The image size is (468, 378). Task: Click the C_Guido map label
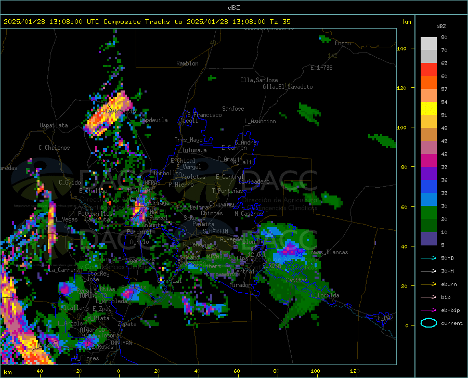point(70,183)
